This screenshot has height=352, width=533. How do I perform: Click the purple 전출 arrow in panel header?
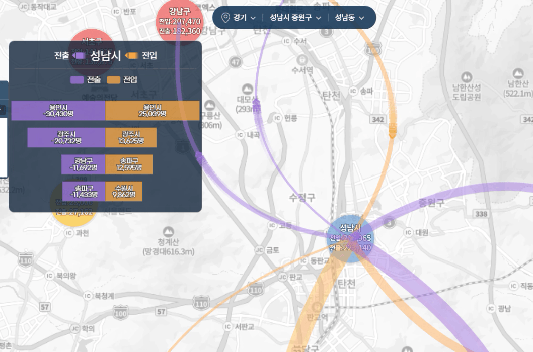tap(79, 55)
